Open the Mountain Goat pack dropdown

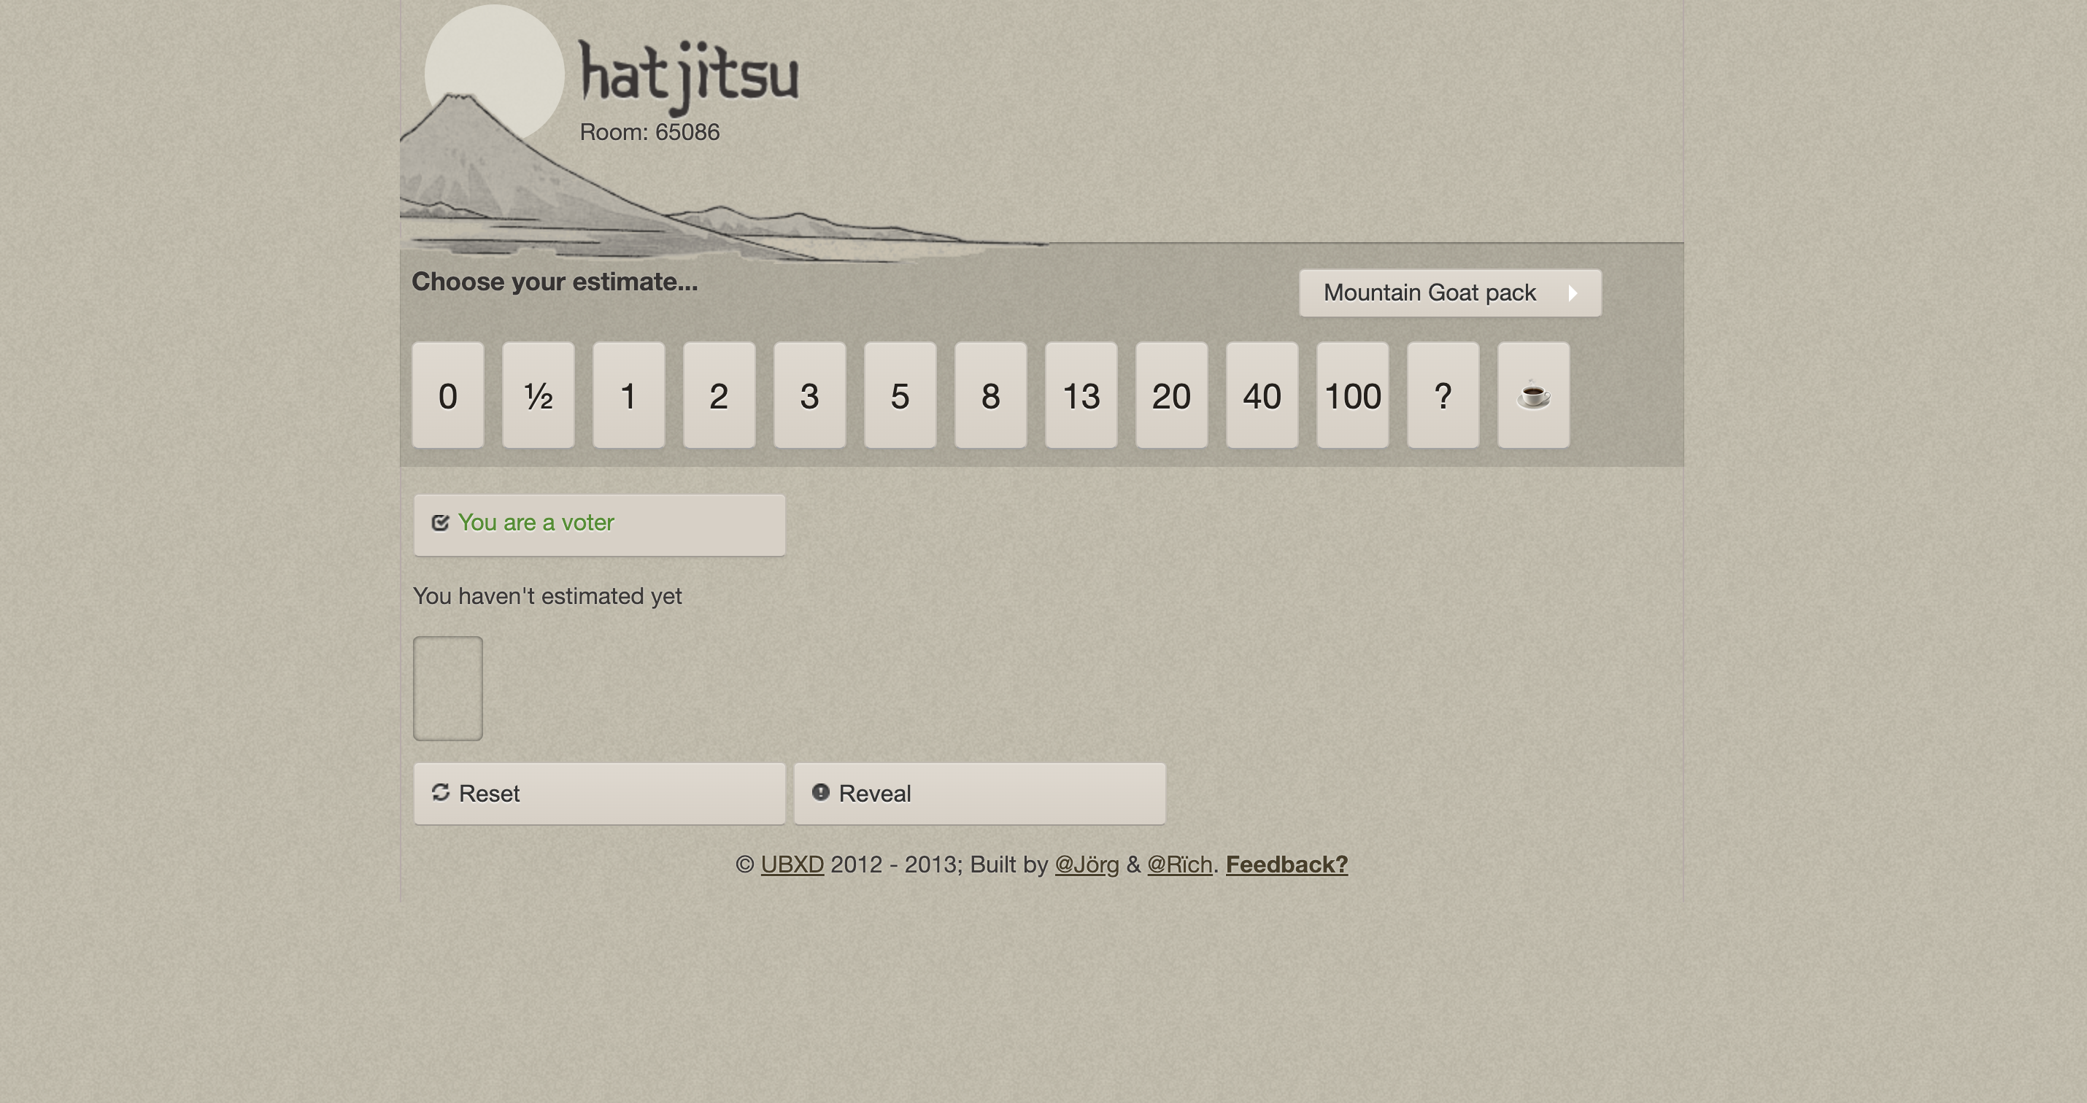[1429, 293]
